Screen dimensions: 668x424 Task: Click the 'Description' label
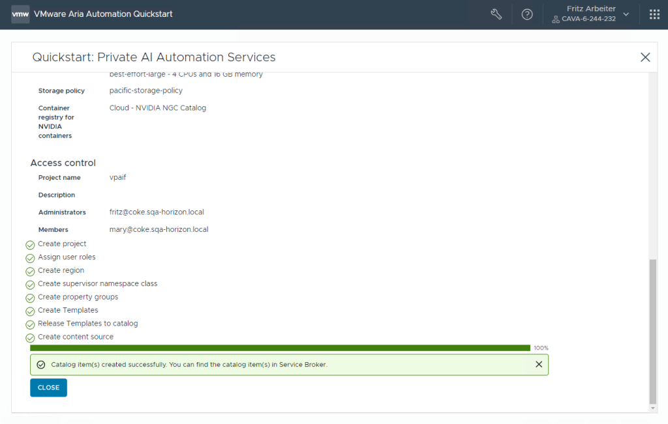coord(57,195)
